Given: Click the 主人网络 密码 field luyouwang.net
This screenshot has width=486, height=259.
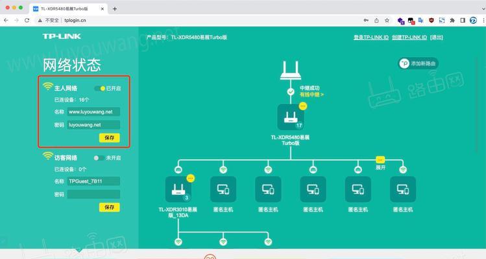Looking at the screenshot, I should [93, 125].
